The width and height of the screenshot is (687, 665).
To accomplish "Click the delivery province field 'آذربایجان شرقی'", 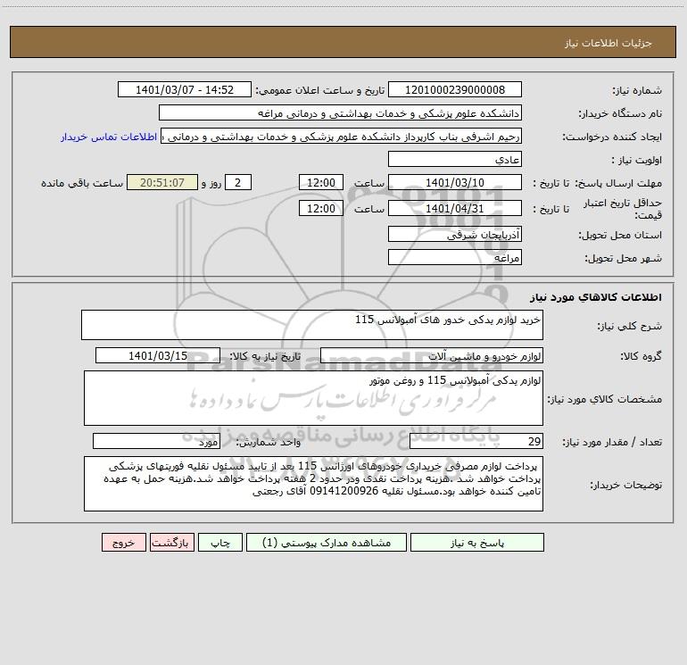I will point(455,235).
